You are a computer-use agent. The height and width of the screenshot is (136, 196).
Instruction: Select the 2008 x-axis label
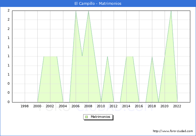click(x=88, y=106)
